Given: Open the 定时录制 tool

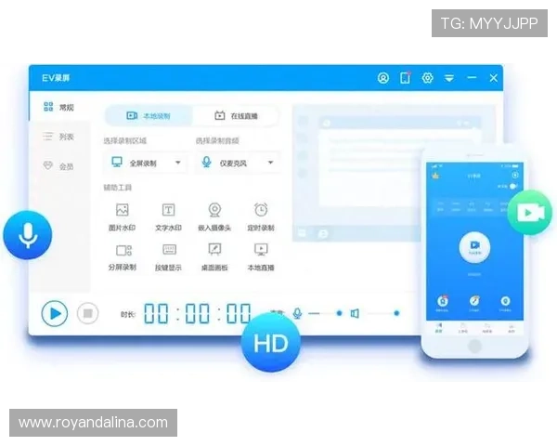Looking at the screenshot, I should tap(261, 216).
